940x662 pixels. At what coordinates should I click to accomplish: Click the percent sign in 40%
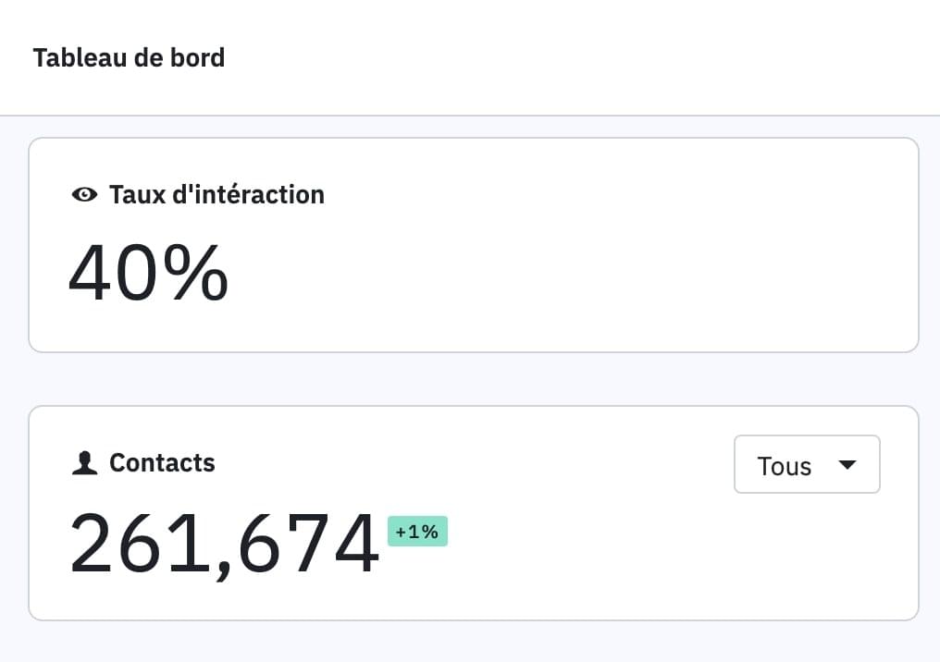point(196,273)
